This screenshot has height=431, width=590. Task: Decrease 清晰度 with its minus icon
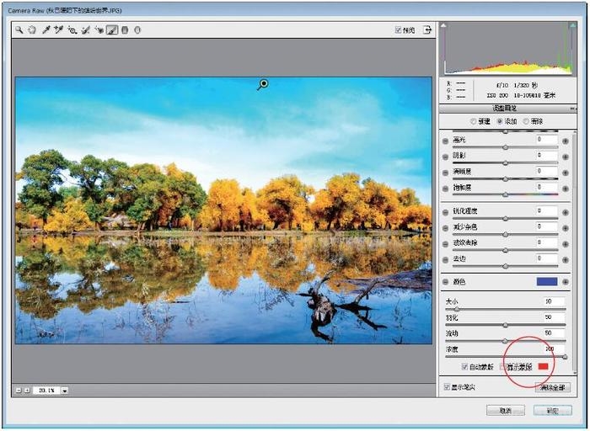pyautogui.click(x=446, y=173)
